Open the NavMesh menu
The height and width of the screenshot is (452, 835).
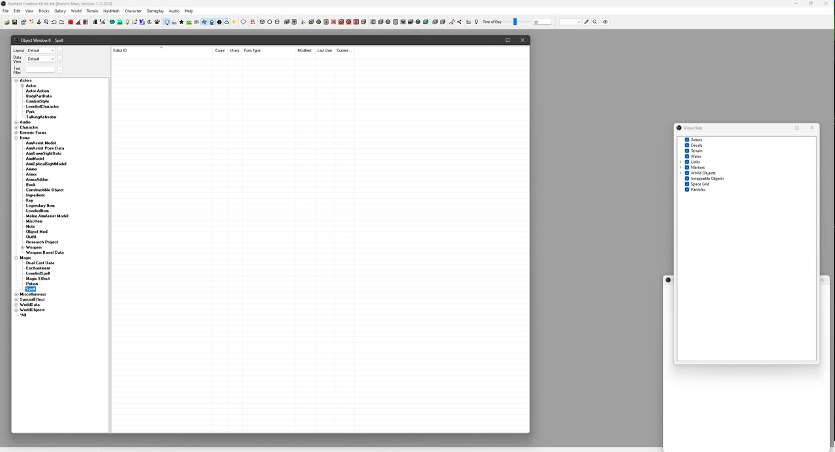tap(112, 11)
